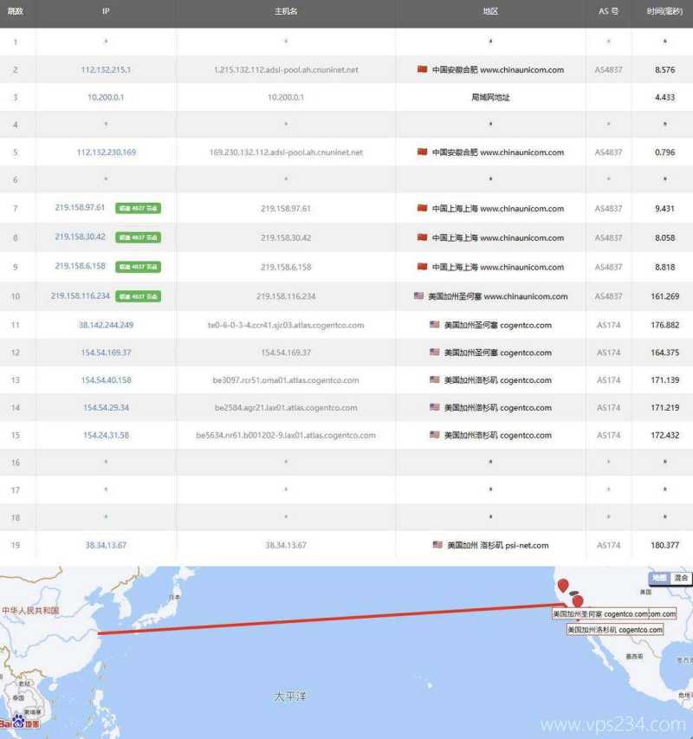
Task: Click the 主机名 column header
Action: coord(286,12)
